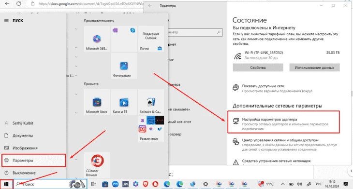Image resolution: width=353 pixels, height=189 pixels.
Task: Click the Wi-Fi signal icon in Состояние
Action: point(237,55)
